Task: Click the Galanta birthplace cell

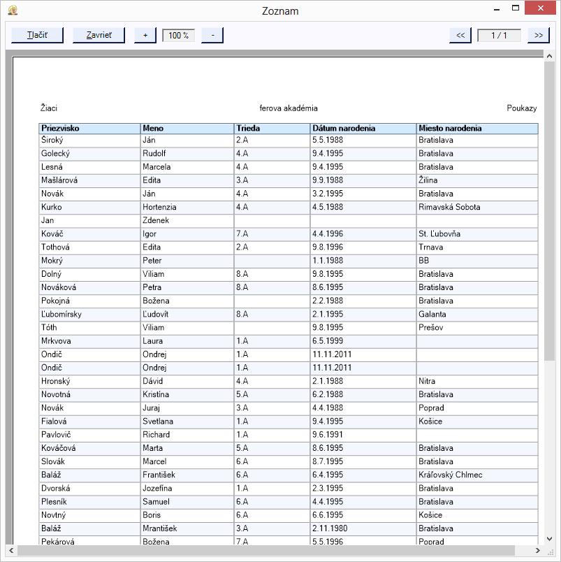Action: [477, 315]
